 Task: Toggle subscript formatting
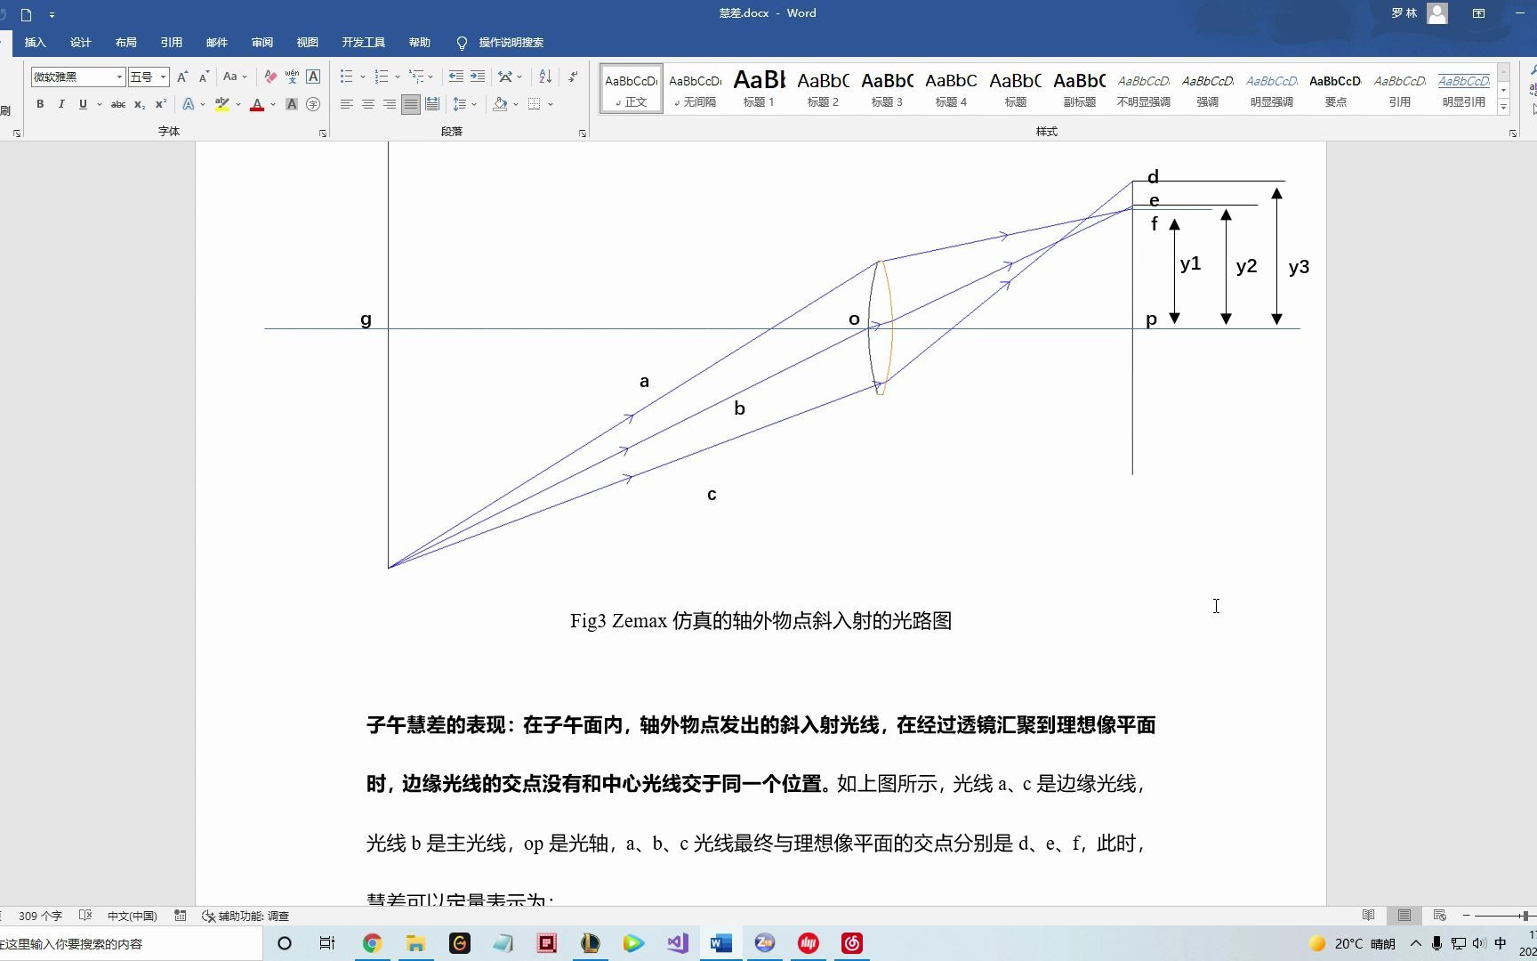(140, 104)
